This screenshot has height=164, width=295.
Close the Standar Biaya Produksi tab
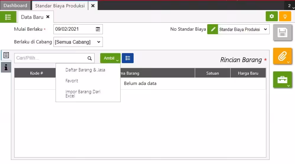(93, 6)
